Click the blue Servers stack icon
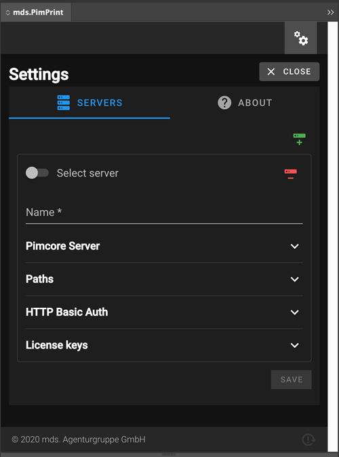The height and width of the screenshot is (457, 339). [64, 102]
